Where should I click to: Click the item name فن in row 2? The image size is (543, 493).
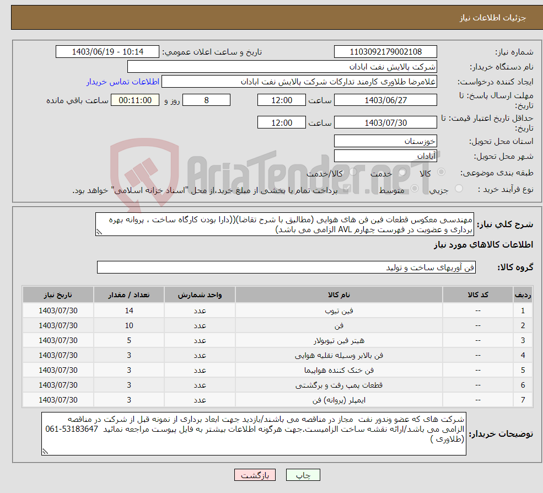pos(339,326)
